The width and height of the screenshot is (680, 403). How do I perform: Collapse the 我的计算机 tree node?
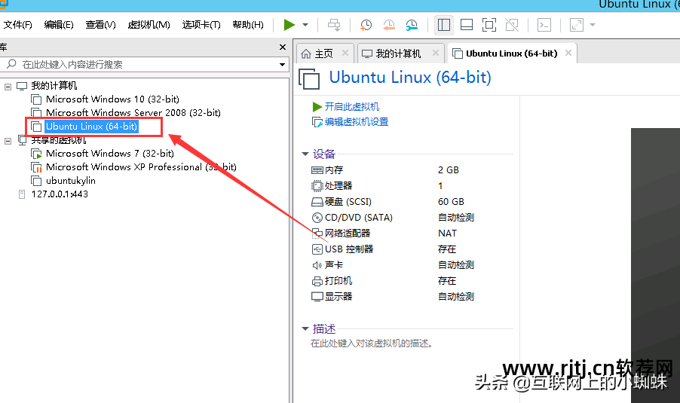click(8, 87)
